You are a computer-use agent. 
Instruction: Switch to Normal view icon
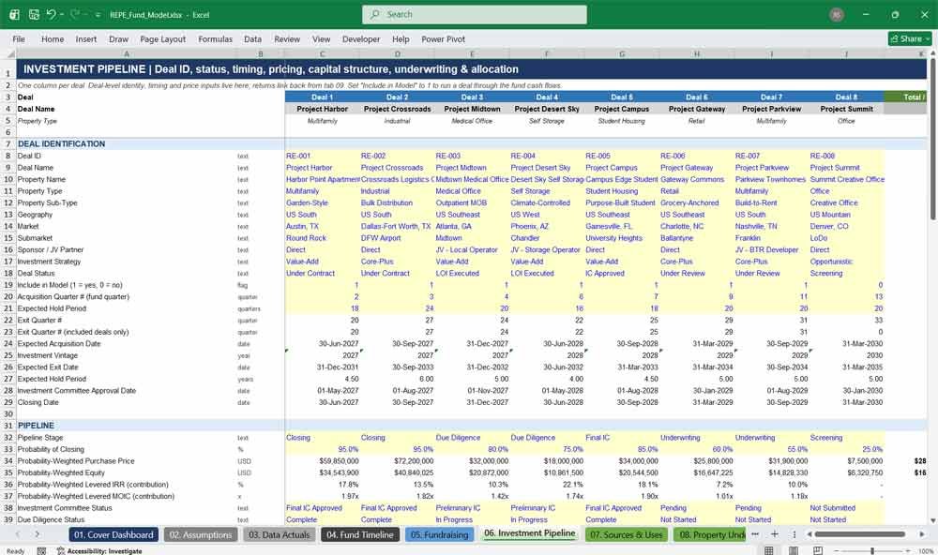769,550
